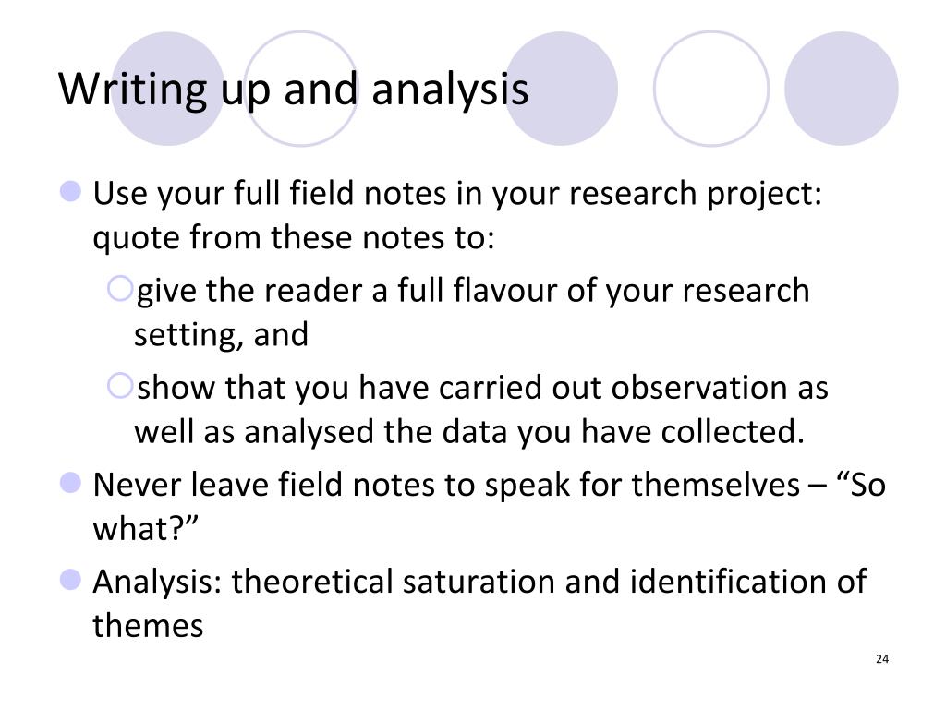Click the slide number 24
The image size is (946, 709).
882,659
